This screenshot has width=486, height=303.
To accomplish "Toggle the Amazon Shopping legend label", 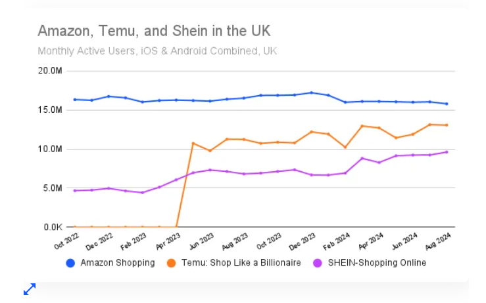I will click(x=117, y=263).
